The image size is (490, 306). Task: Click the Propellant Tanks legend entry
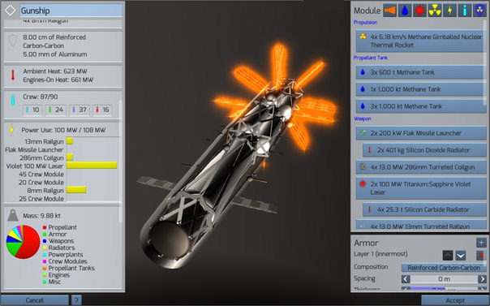(68, 268)
